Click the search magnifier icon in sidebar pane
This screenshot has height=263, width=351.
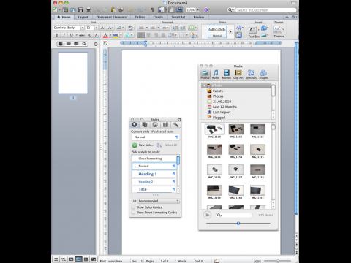click(x=84, y=44)
